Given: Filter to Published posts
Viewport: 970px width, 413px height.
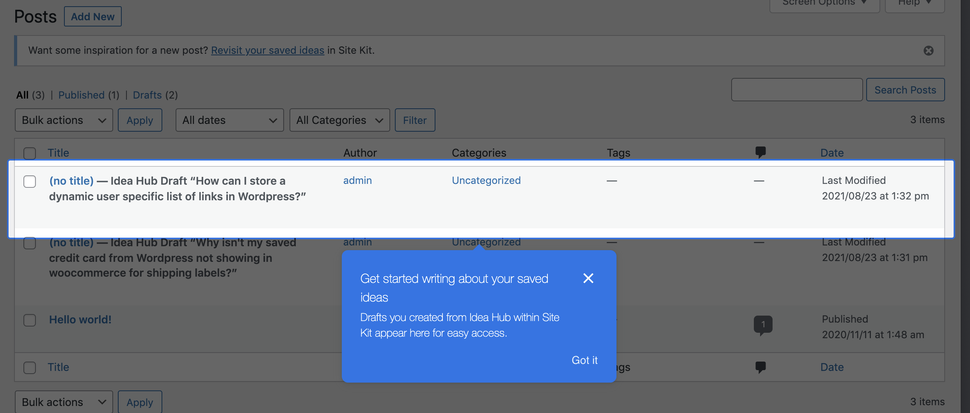Looking at the screenshot, I should point(82,95).
